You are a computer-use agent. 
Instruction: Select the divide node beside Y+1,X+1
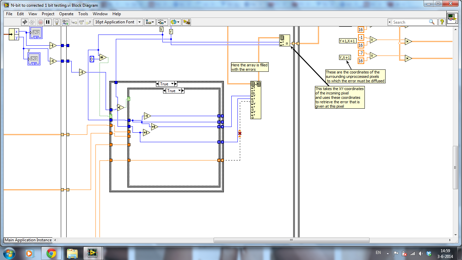click(373, 40)
